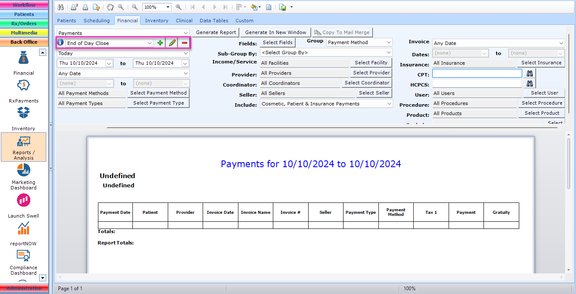The width and height of the screenshot is (576, 294).
Task: Expand the Back Office sidebar section
Action: coord(24,42)
